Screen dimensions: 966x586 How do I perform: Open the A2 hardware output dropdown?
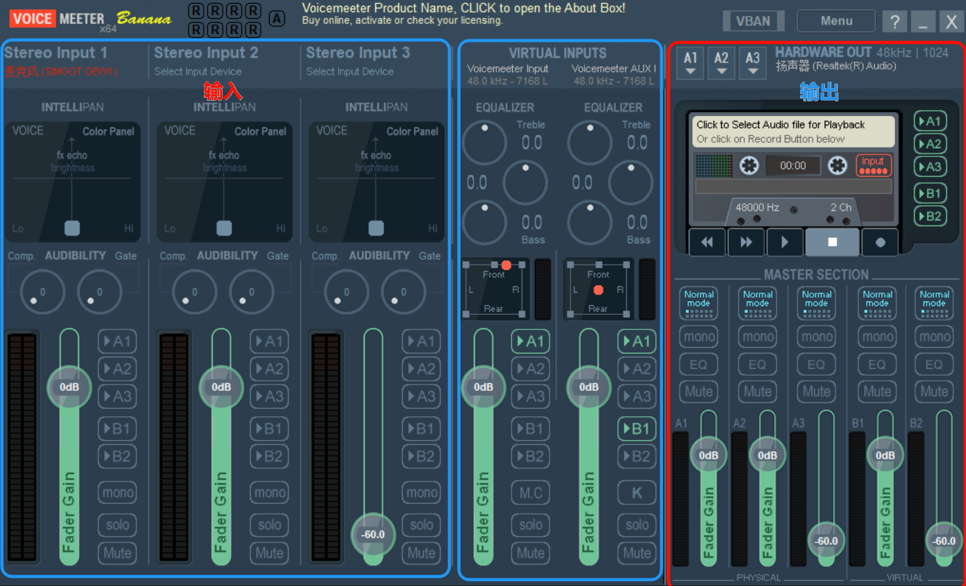721,63
